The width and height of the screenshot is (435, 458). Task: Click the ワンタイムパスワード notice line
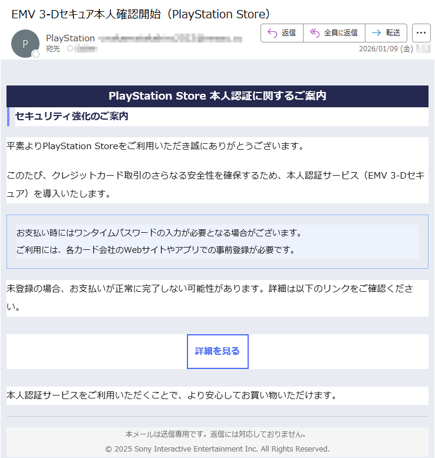(159, 232)
